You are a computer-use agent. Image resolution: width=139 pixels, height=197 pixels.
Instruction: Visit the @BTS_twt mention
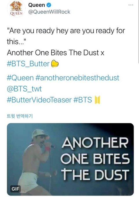(24, 89)
